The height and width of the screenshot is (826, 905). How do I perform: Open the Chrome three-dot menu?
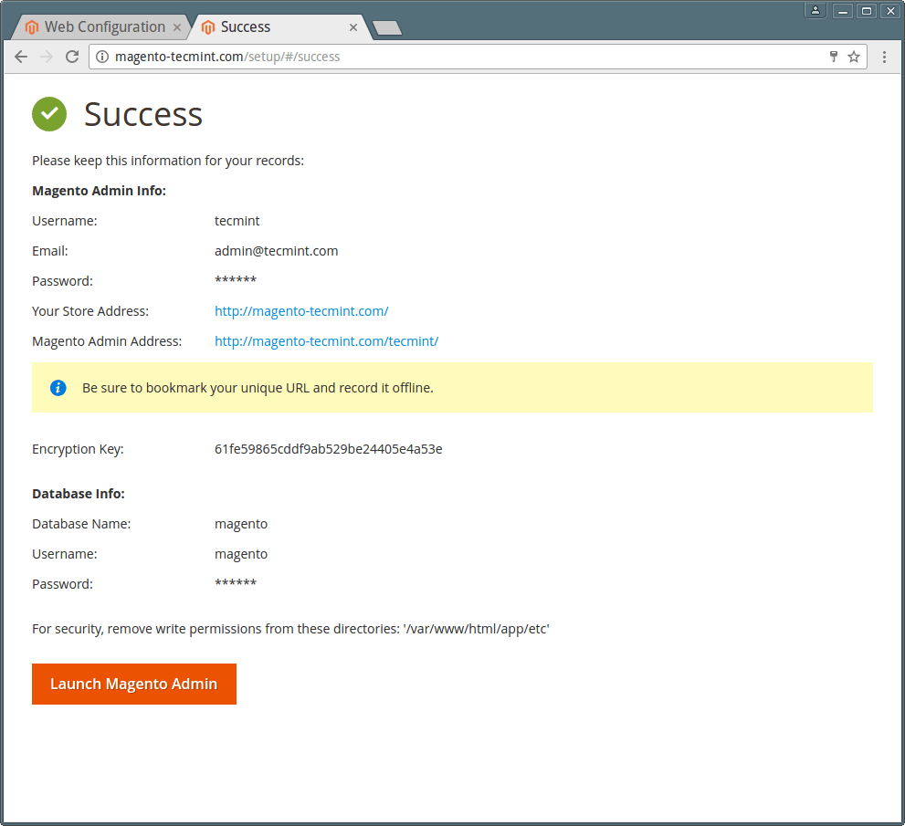884,57
